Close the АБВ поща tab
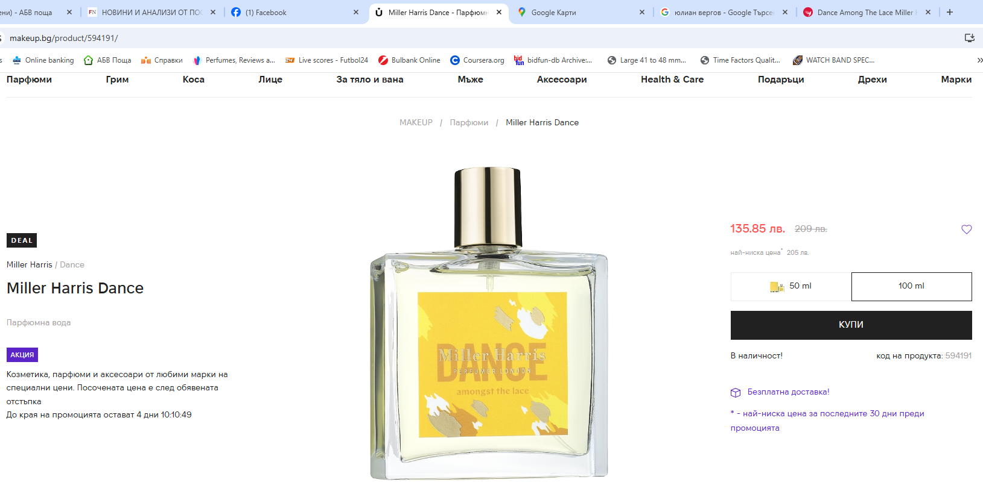 [x=69, y=12]
